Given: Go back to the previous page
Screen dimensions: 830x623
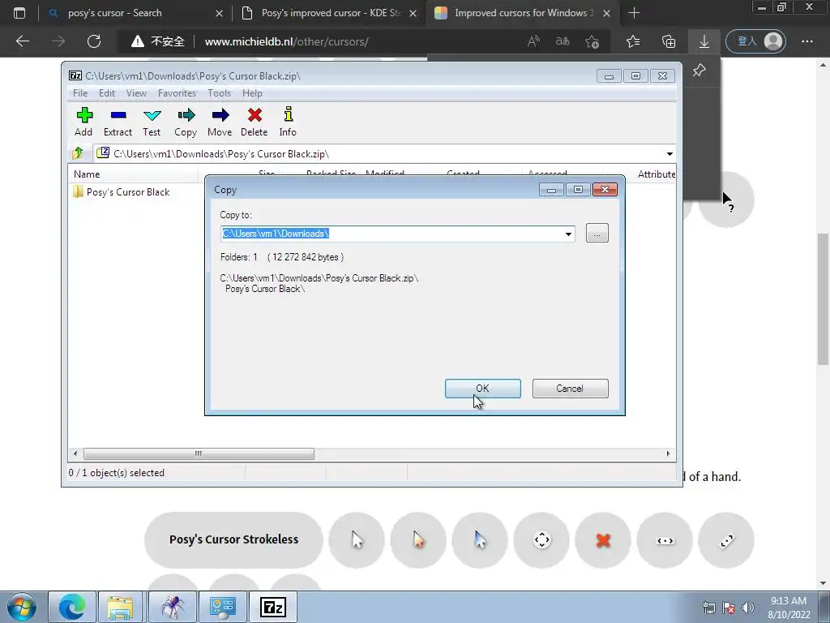Looking at the screenshot, I should pyautogui.click(x=23, y=41).
